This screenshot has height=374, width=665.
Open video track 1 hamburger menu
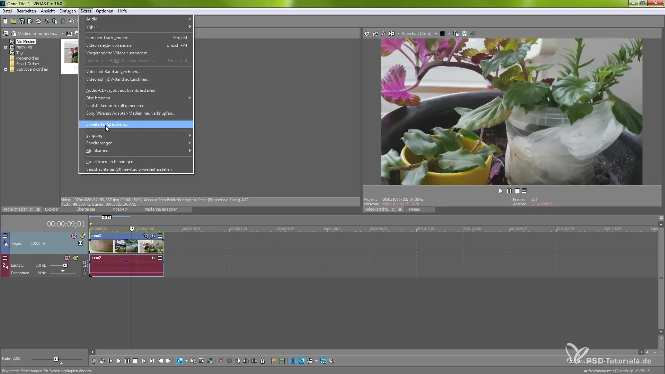tap(5, 236)
